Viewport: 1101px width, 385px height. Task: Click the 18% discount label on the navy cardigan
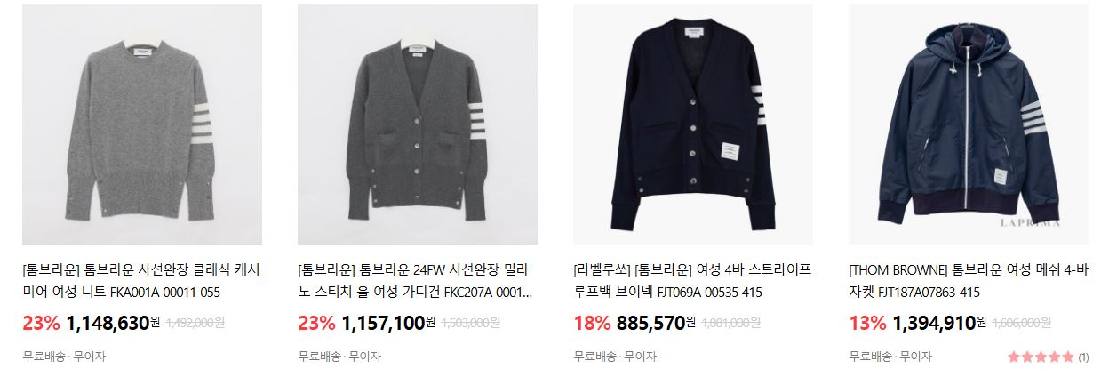point(592,323)
